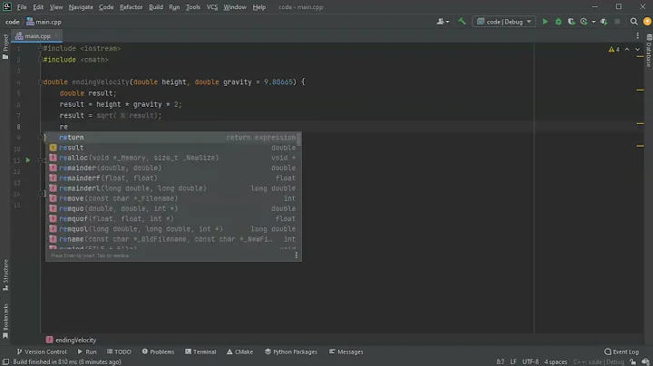The width and height of the screenshot is (653, 366).
Task: Click the Build hammer icon
Action: 462,22
